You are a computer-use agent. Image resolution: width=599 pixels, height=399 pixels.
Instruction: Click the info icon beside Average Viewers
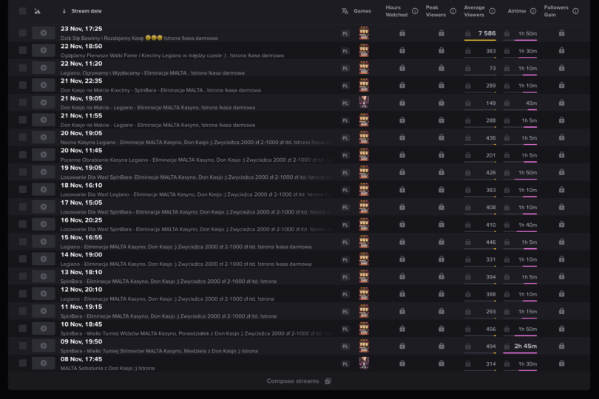tap(493, 11)
